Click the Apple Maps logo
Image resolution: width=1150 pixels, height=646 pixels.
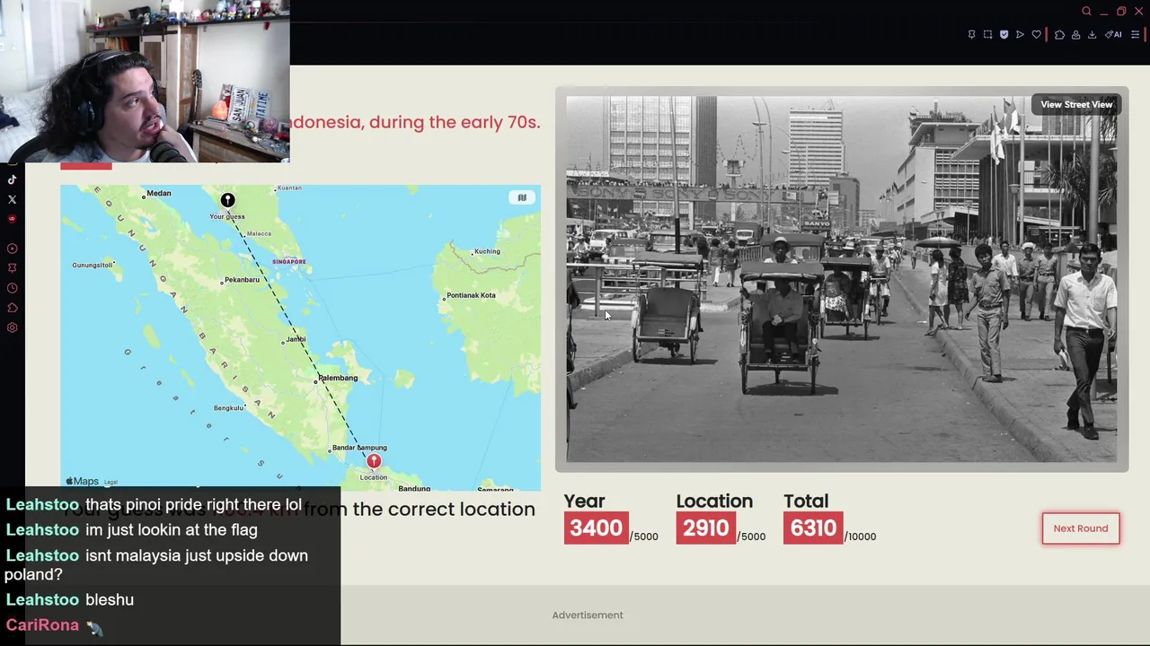pos(83,482)
